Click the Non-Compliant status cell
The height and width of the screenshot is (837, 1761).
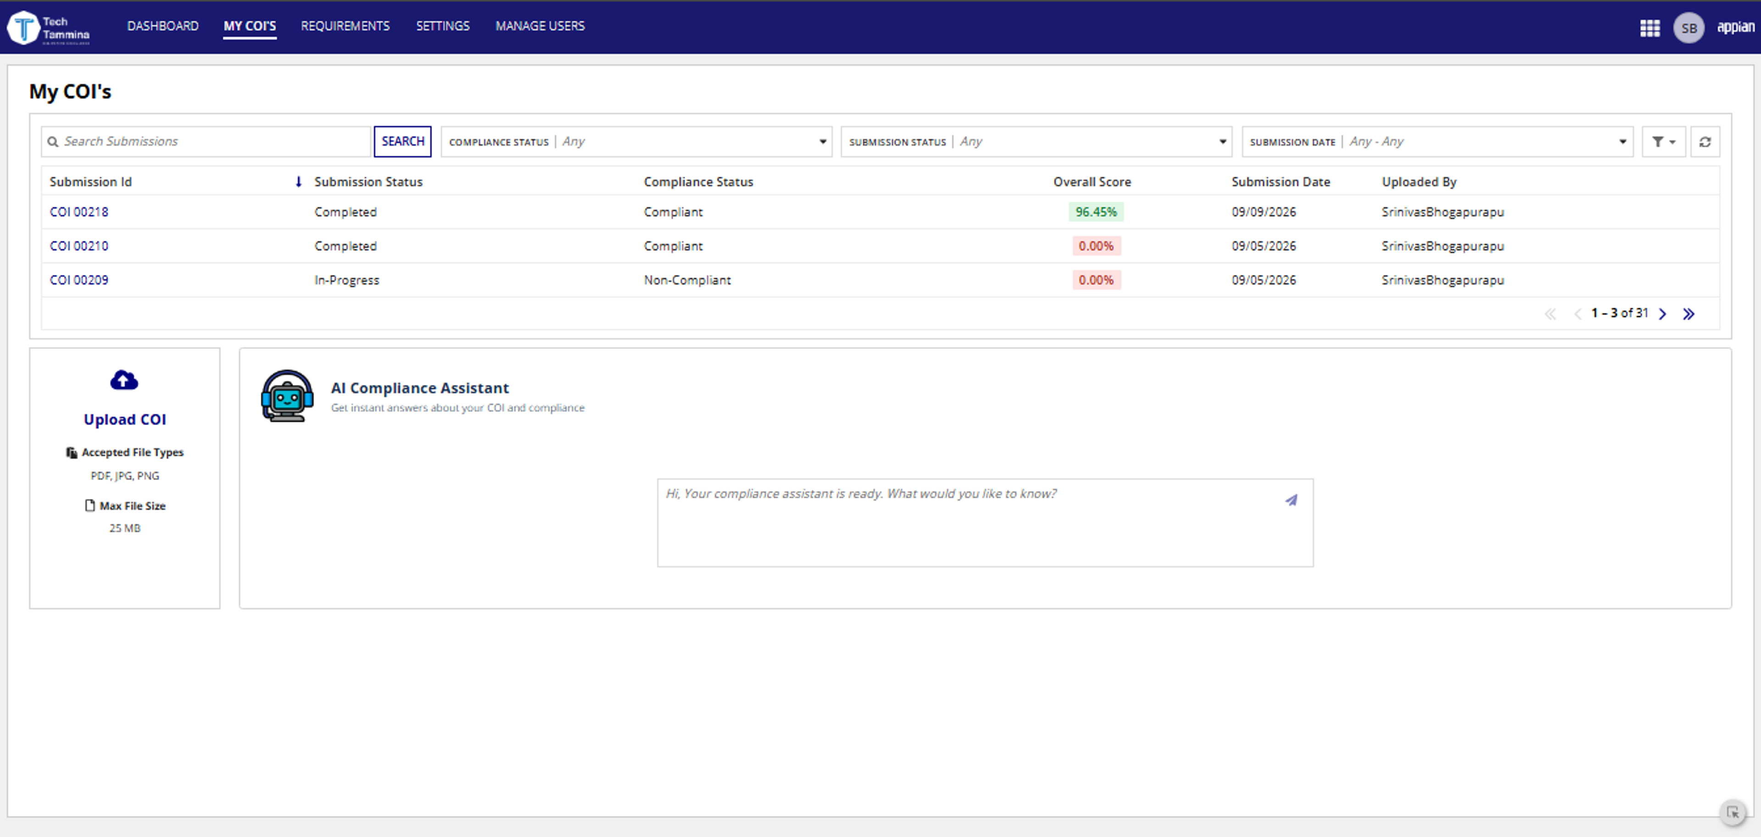pyautogui.click(x=687, y=280)
